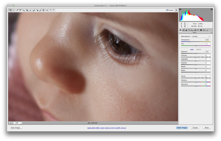
Task: Click the Contrast slider handle
Action: [x=196, y=57]
